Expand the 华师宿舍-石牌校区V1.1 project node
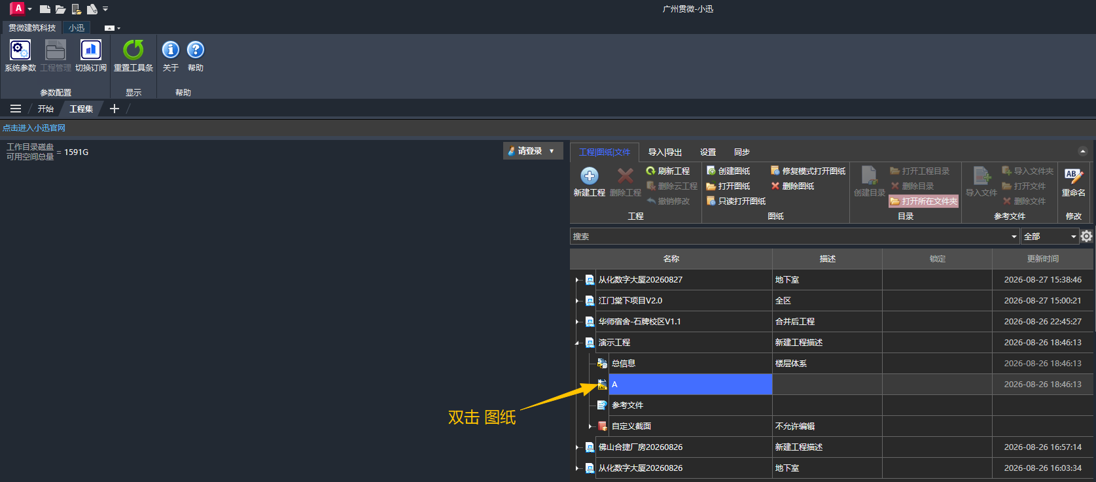The width and height of the screenshot is (1096, 482). pos(577,322)
